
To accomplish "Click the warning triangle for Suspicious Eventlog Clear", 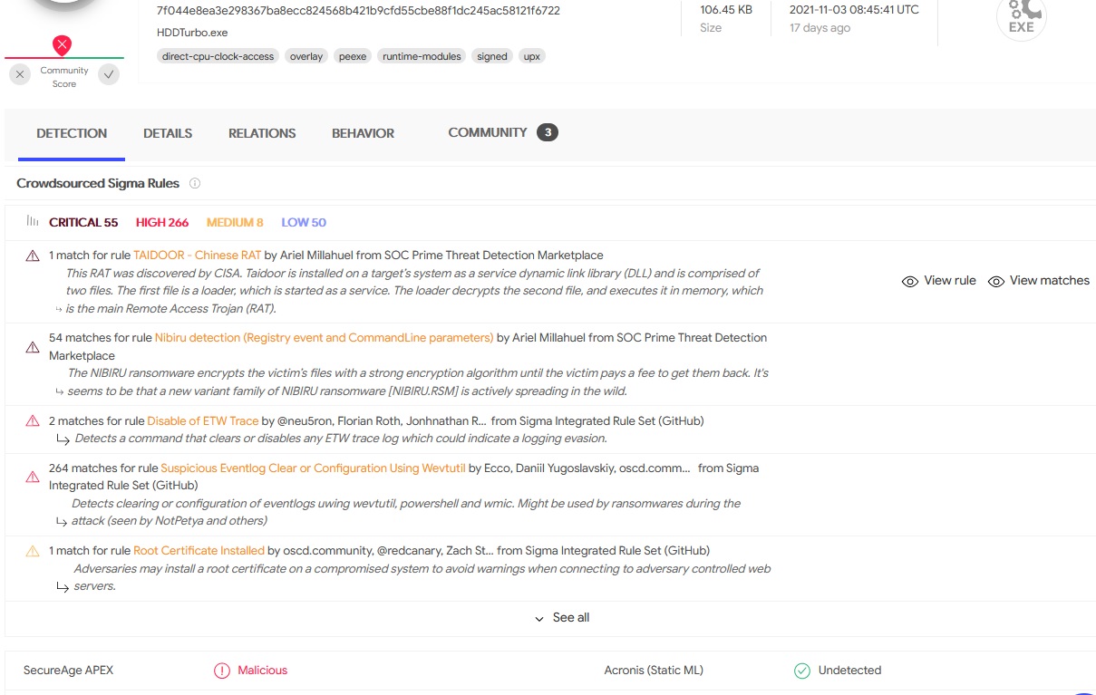I will click(x=33, y=477).
